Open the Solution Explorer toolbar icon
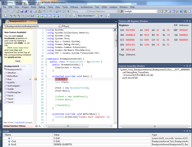Image resolution: width=192 pixels, height=147 pixels. click(x=161, y=11)
